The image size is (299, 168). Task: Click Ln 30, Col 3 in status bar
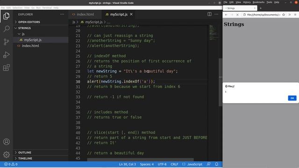click(128, 164)
